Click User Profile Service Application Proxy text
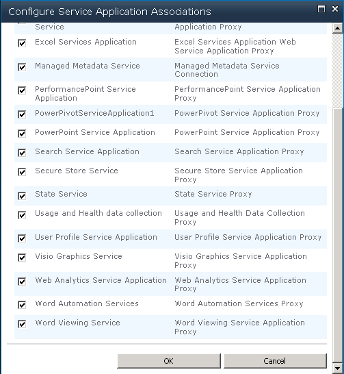344x374 pixels. coord(248,237)
